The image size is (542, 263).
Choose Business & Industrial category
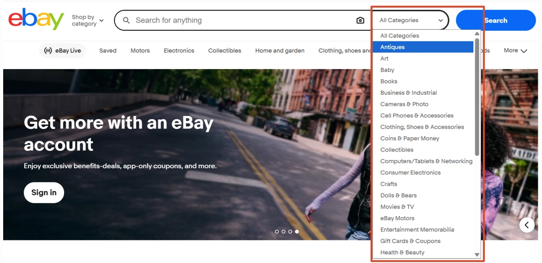coord(423,93)
